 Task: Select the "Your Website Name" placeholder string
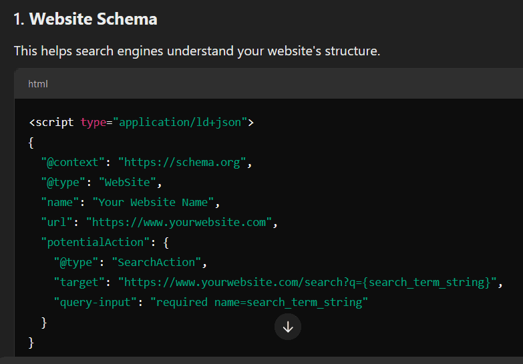tap(152, 202)
